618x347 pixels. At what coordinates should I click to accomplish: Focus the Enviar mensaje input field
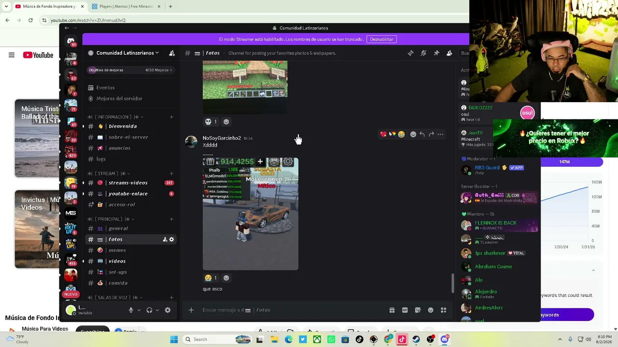point(290,310)
